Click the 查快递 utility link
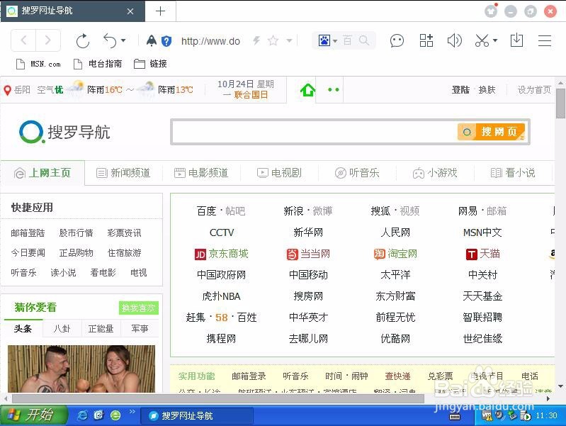Image resolution: width=566 pixels, height=426 pixels. [397, 376]
